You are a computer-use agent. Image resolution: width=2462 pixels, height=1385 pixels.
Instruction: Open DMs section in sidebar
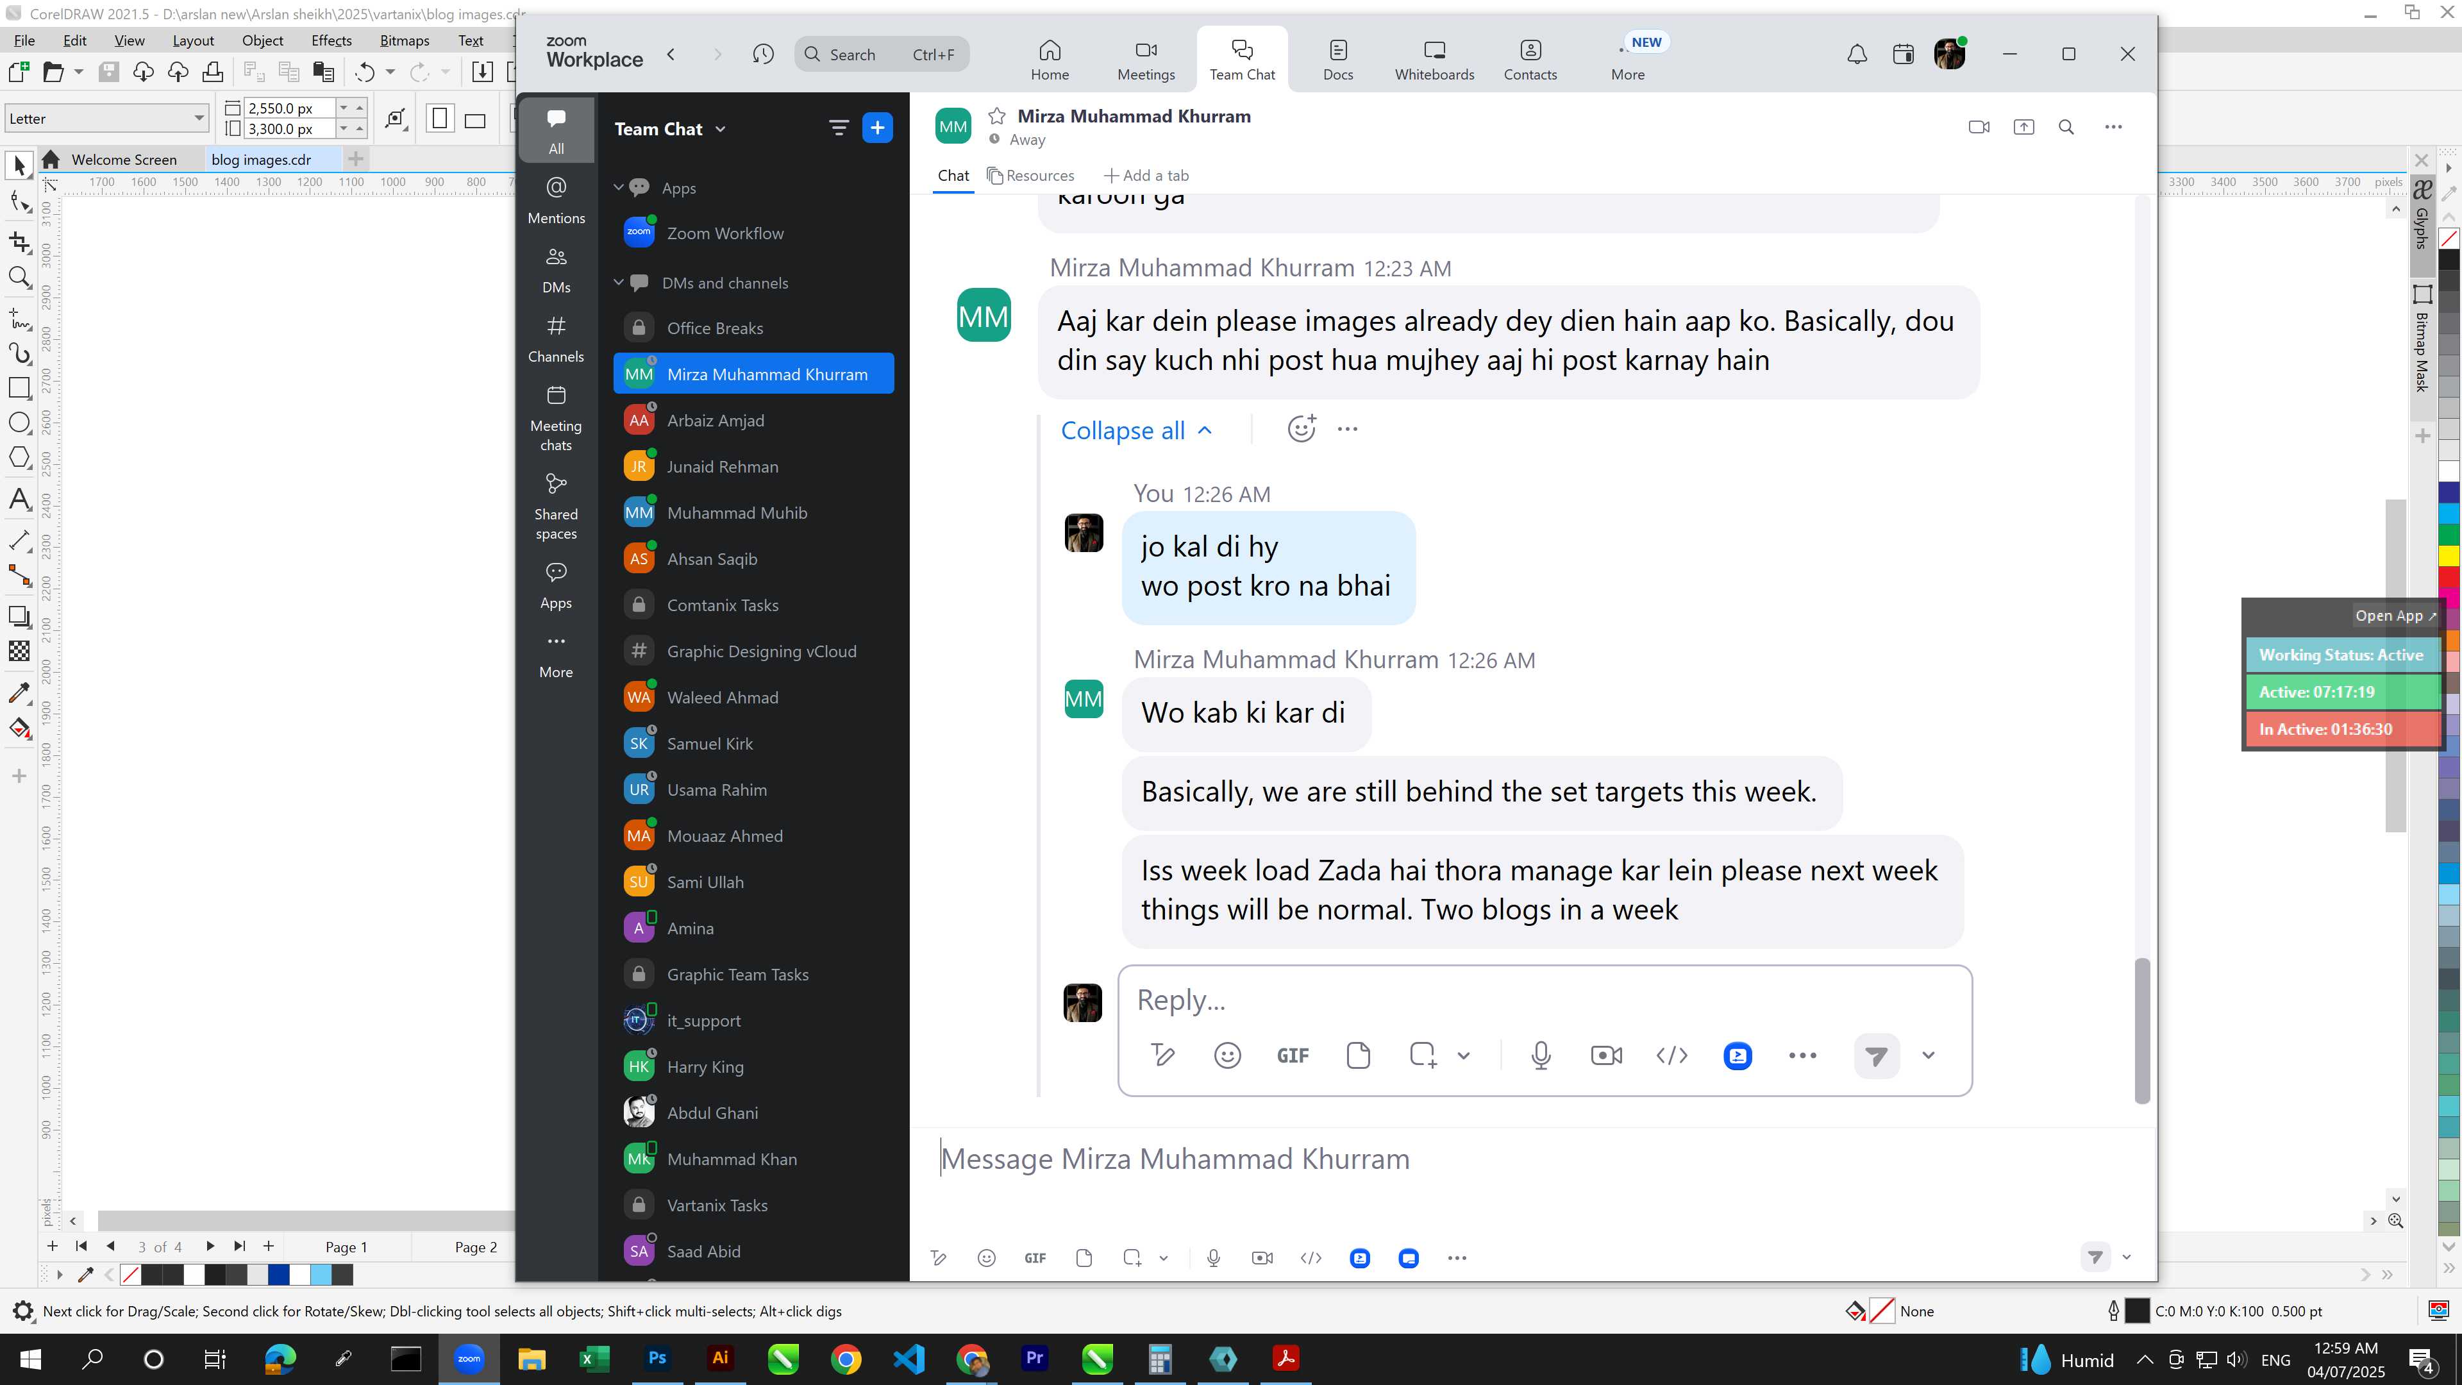(x=557, y=269)
